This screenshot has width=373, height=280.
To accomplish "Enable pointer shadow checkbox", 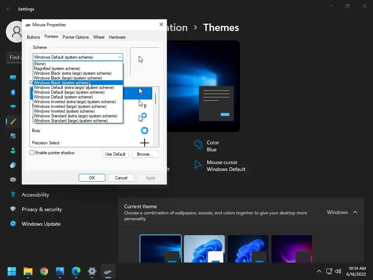I will [32, 153].
